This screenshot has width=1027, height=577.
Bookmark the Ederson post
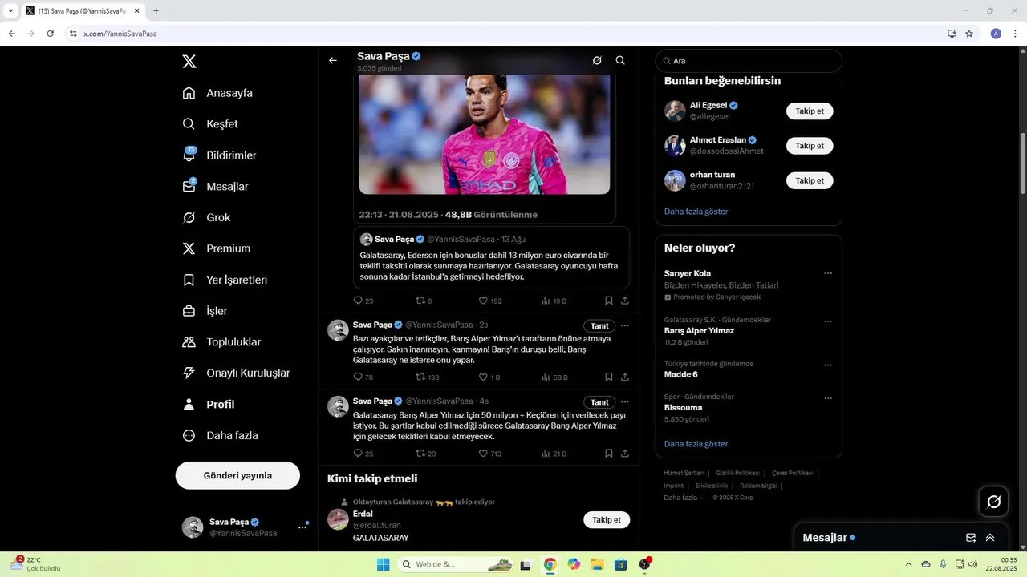609,301
